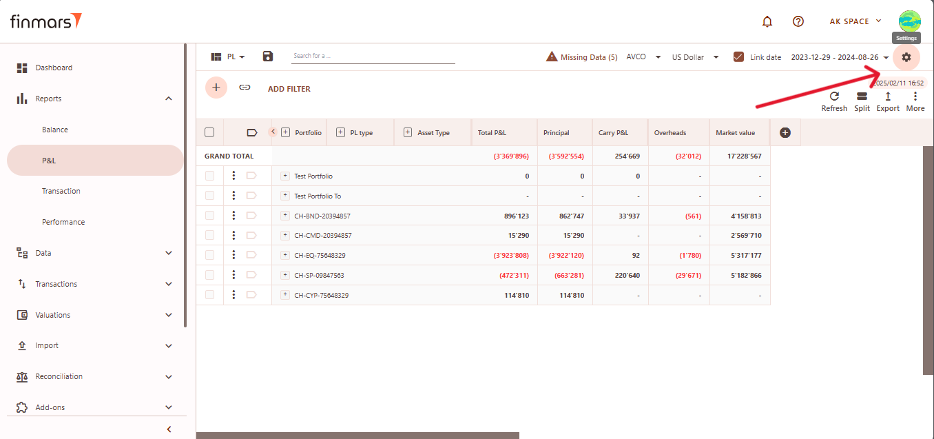Open the AVCO cost method dropdown
Screen dimensions: 934x439
[x=643, y=57]
